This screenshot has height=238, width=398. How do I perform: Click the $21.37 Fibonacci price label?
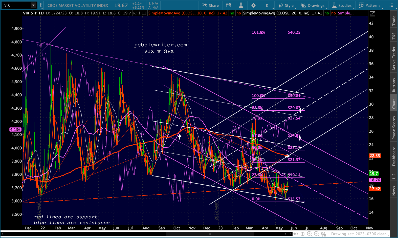point(294,160)
